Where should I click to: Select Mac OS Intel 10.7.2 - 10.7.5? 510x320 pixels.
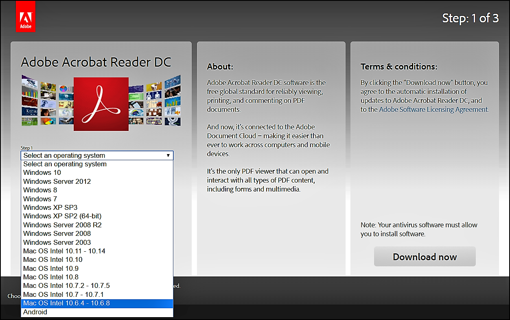pyautogui.click(x=97, y=285)
